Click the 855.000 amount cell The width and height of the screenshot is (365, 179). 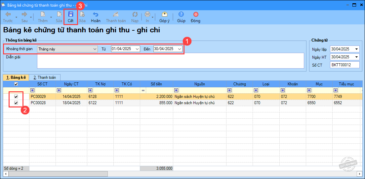point(156,103)
